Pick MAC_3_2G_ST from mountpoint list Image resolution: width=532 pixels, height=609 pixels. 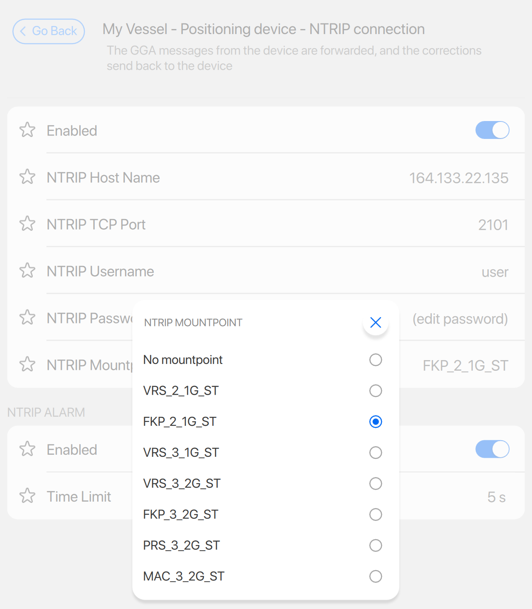pos(376,577)
